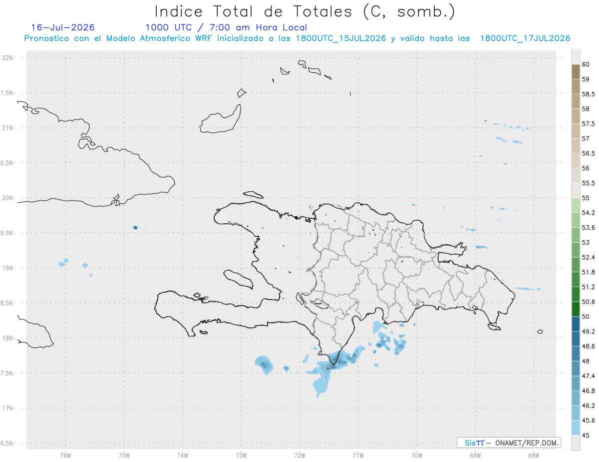
Task: Click the teal spot near 75W and 9.5N
Action: 135,228
